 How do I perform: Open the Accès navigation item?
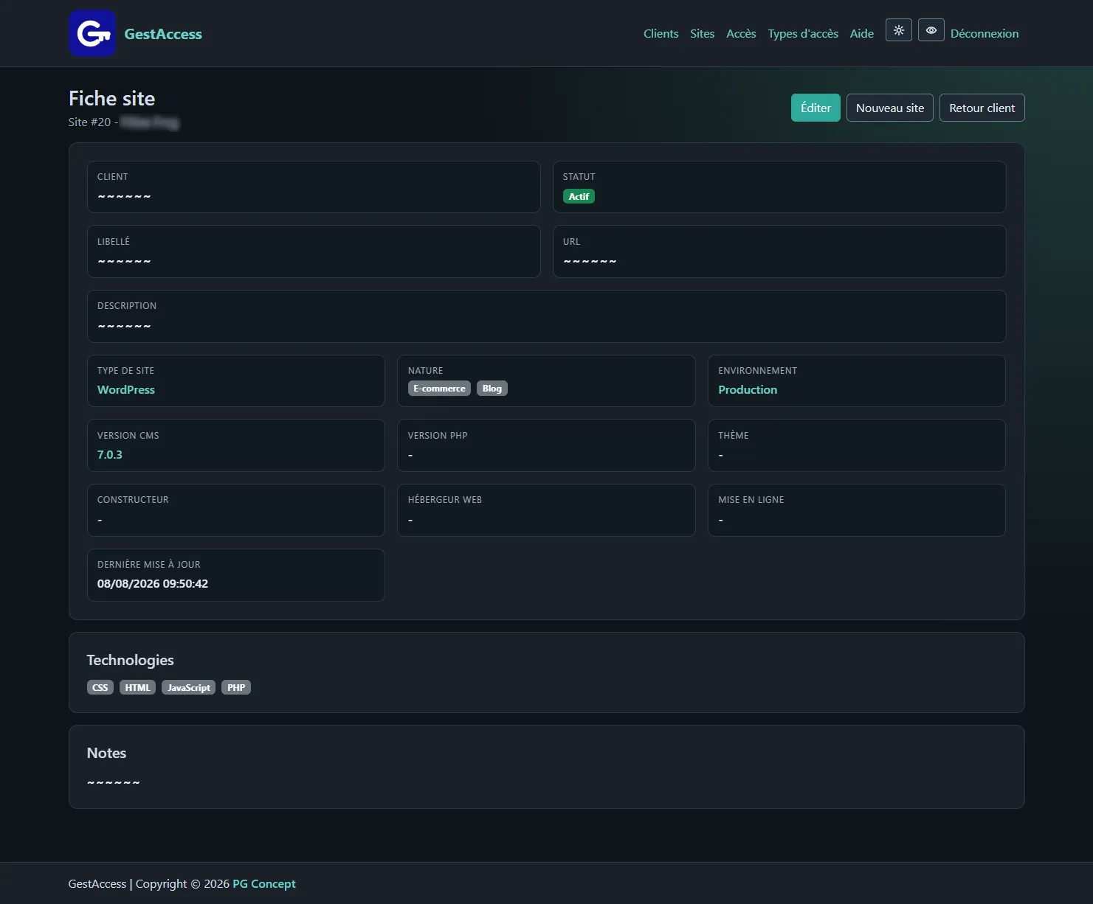(x=741, y=33)
